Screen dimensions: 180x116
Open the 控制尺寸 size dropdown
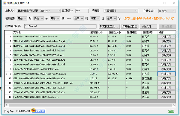(x=39, y=11)
